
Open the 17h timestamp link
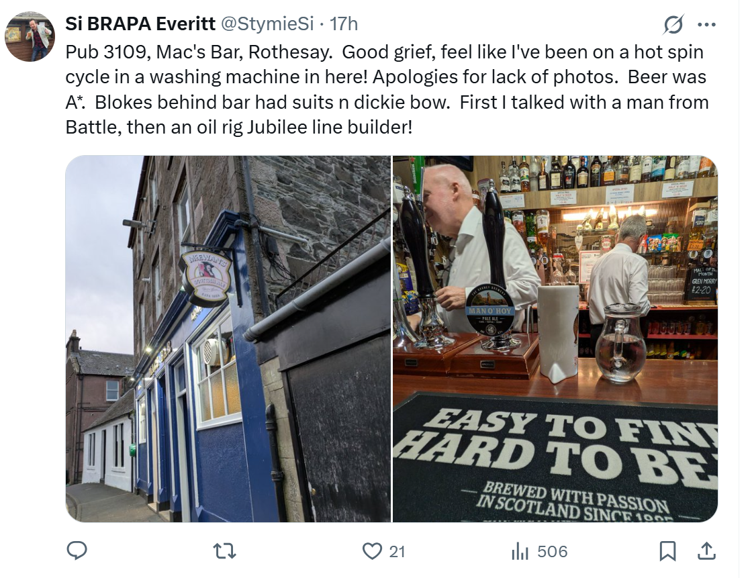click(344, 24)
